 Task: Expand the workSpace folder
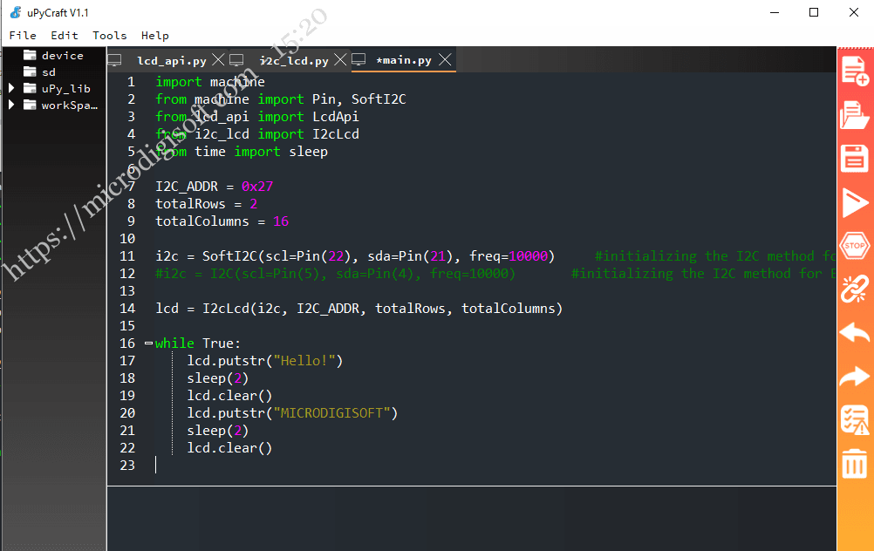[12, 105]
